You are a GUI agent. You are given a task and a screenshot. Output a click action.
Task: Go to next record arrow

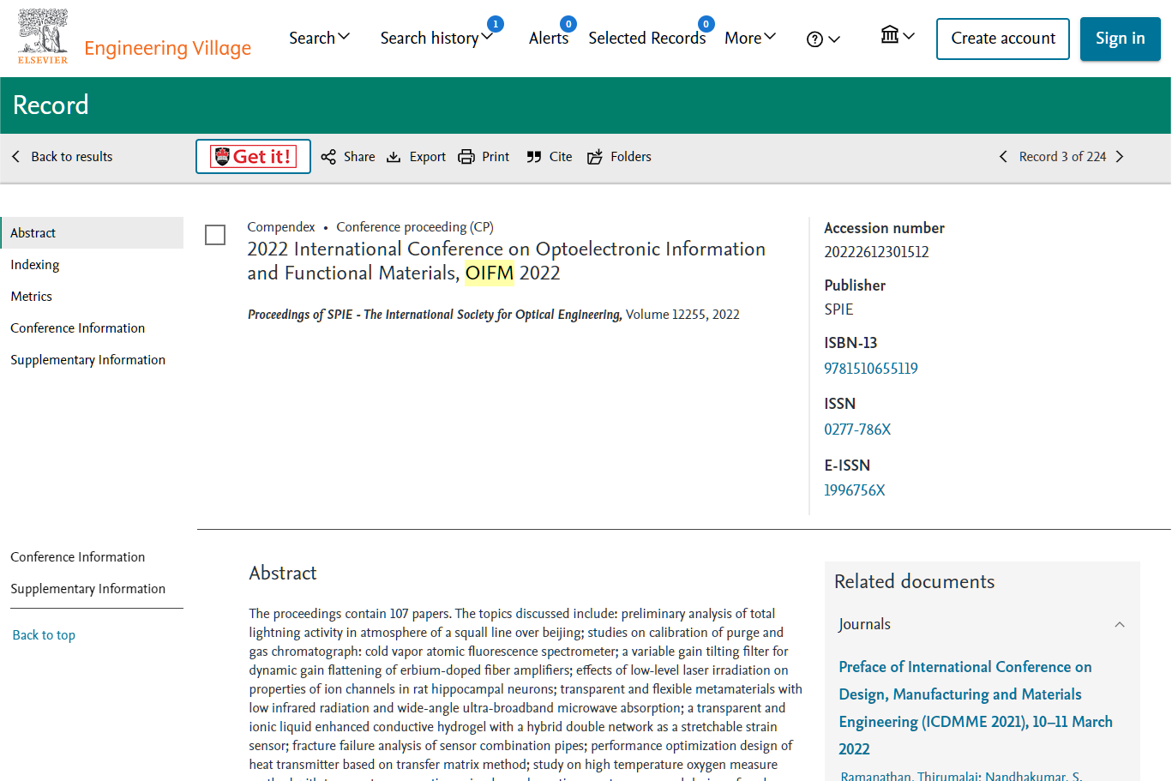point(1120,157)
